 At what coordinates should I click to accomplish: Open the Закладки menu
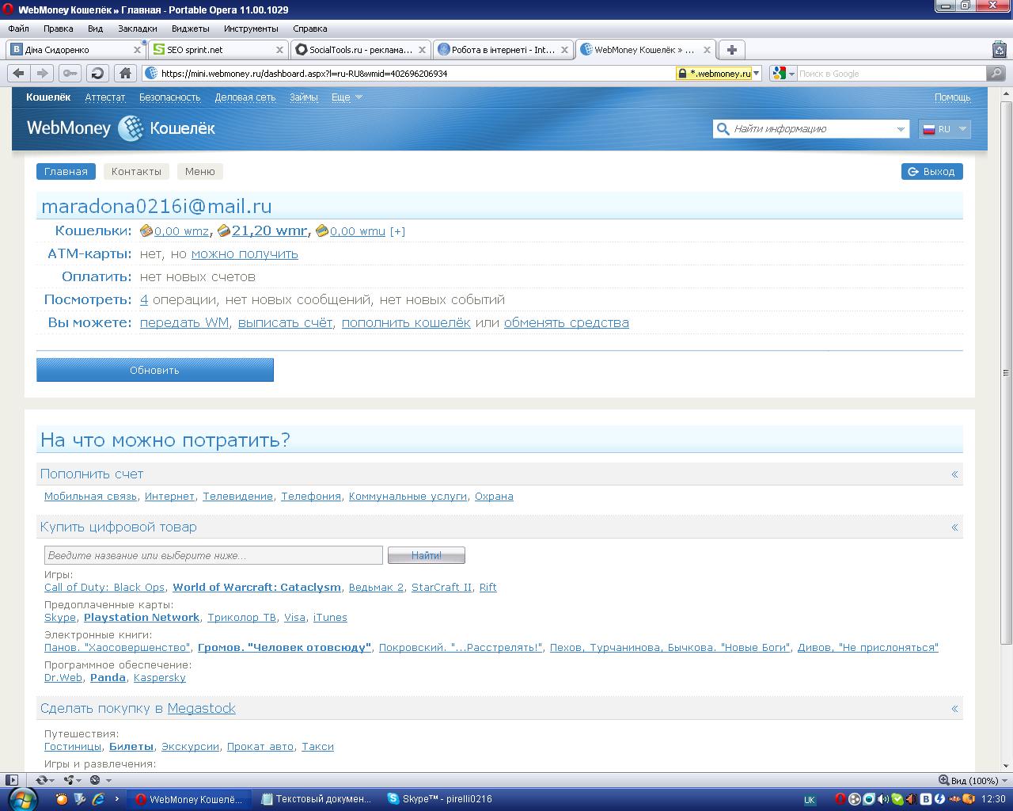coord(138,29)
